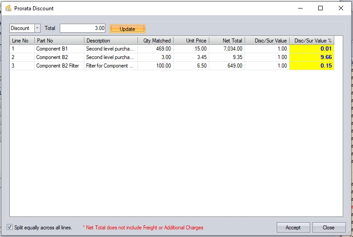This screenshot has height=237, width=353.
Task: Click the Disc/Sur Value % column header
Action: 312,41
